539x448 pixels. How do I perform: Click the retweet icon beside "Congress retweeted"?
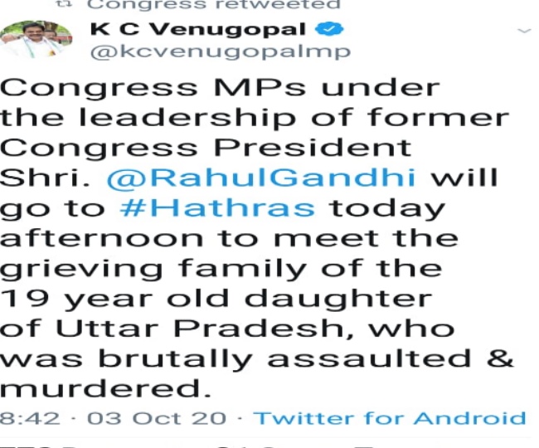(65, 4)
